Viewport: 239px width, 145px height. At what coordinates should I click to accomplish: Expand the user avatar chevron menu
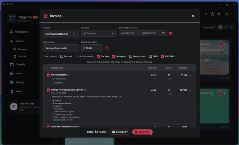pyautogui.click(x=231, y=14)
